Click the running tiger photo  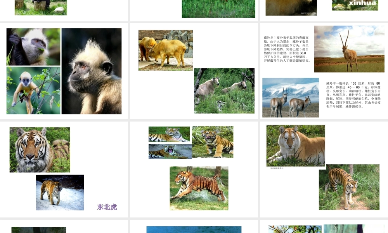pyautogui.click(x=199, y=188)
